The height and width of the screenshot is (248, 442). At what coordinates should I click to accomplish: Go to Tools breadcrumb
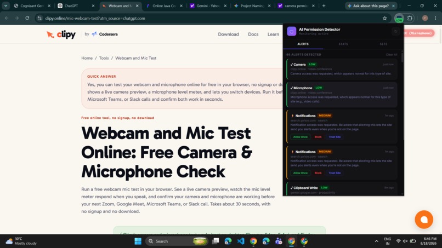click(x=104, y=58)
